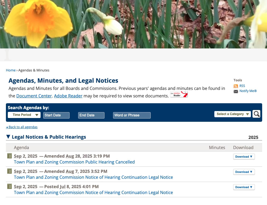The width and height of the screenshot is (267, 205).
Task: Click agenda icon for Jul 8 posted notice
Action: (x=10, y=187)
